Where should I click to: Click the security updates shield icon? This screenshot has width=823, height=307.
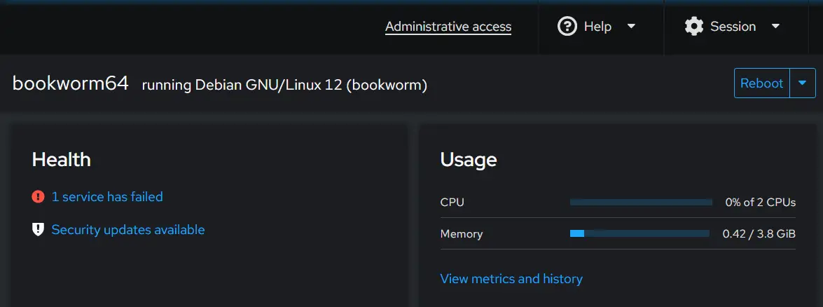click(x=38, y=230)
